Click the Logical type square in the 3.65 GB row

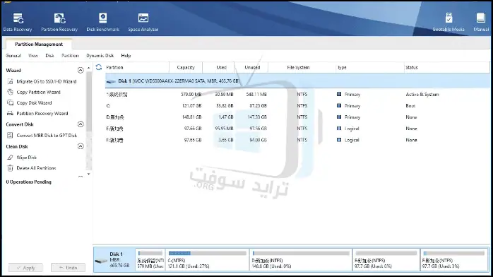[339, 140]
